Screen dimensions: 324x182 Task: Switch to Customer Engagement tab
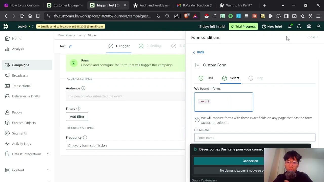65,5
